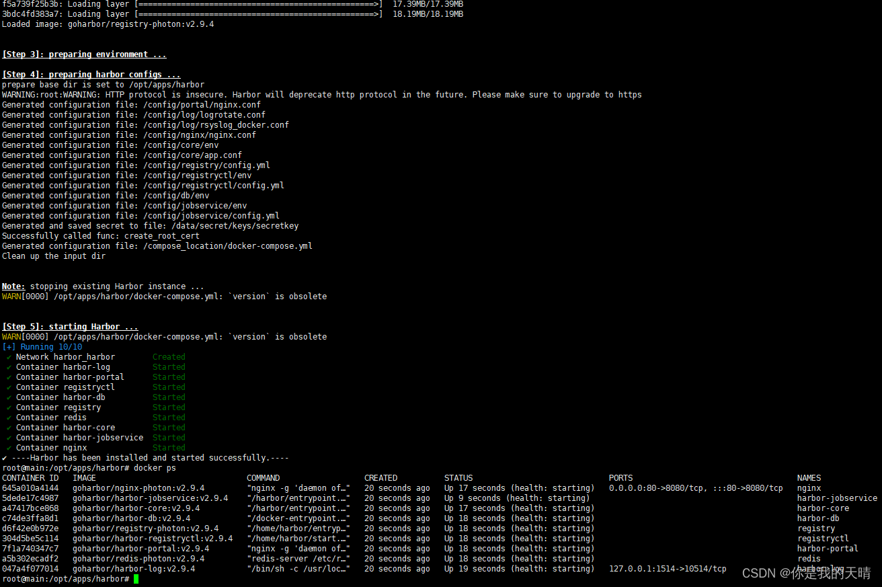The height and width of the screenshot is (587, 882).
Task: Click container ID a5b302ecadf2
Action: [x=30, y=559]
